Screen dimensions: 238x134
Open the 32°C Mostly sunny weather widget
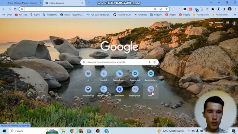[171, 131]
